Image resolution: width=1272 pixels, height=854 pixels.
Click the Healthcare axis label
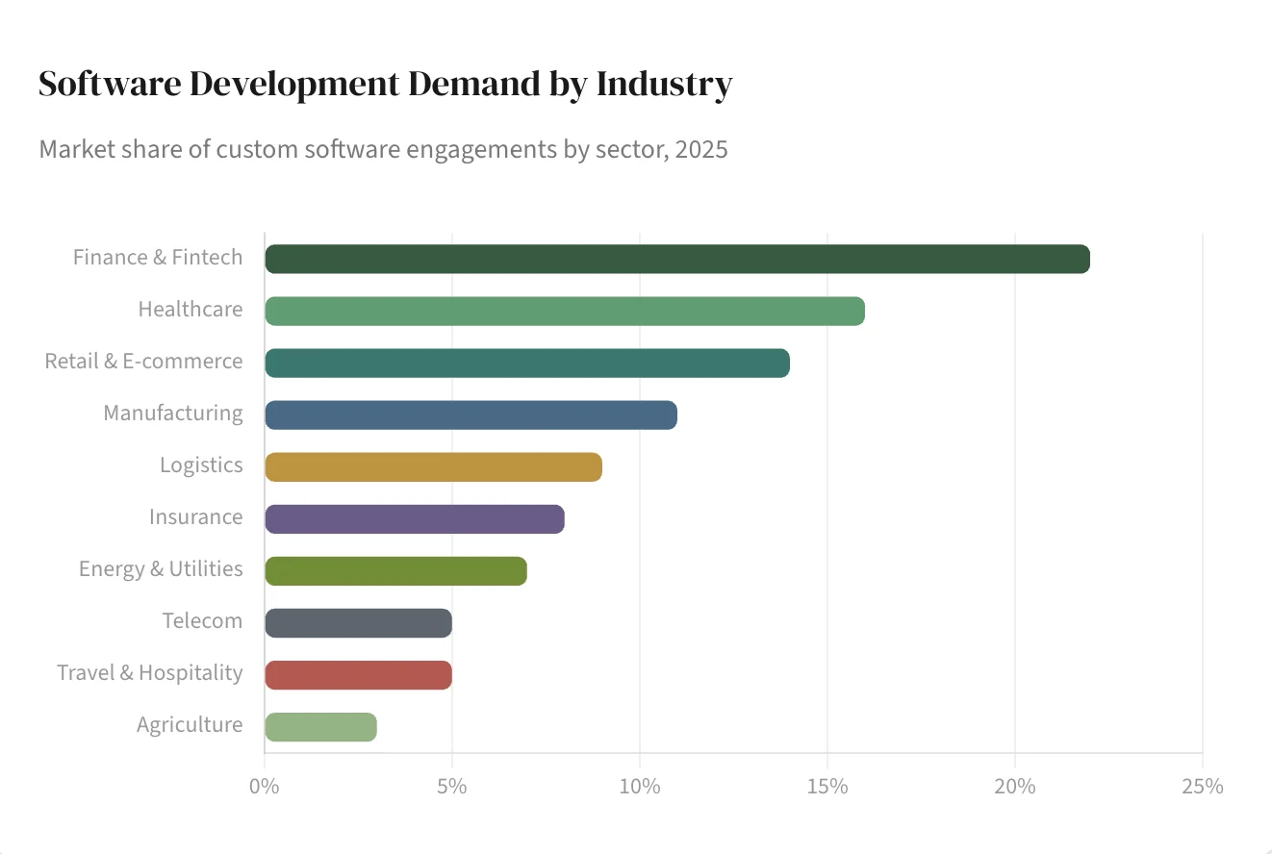[191, 309]
